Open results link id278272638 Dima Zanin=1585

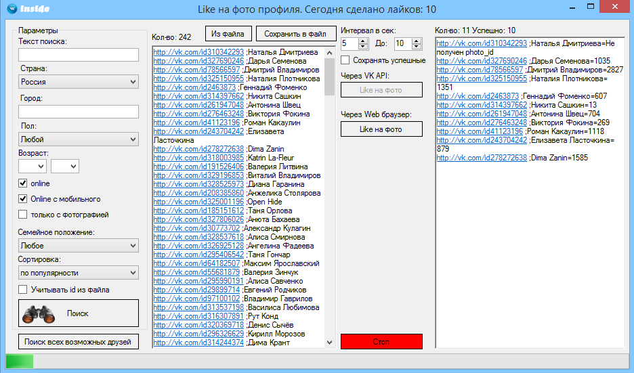click(482, 158)
